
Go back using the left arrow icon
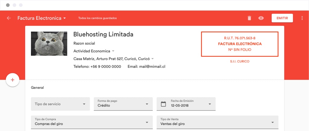pos(9,18)
